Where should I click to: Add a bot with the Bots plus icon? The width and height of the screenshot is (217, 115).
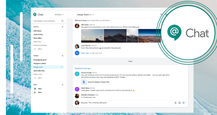click(x=63, y=85)
